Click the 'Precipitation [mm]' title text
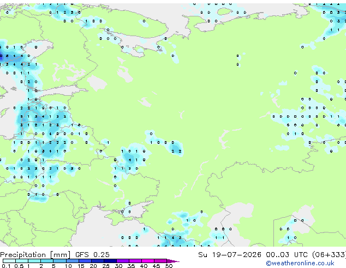Viewport: 346px width, 268px height. coord(35,255)
